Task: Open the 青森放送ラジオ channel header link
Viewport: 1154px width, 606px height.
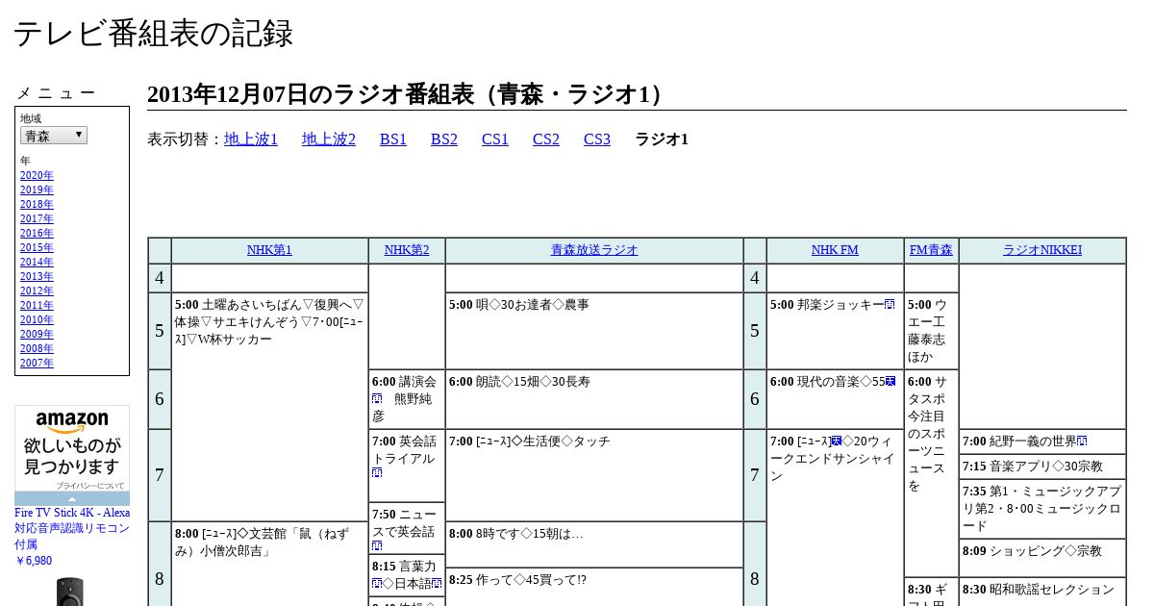Action: tap(594, 250)
